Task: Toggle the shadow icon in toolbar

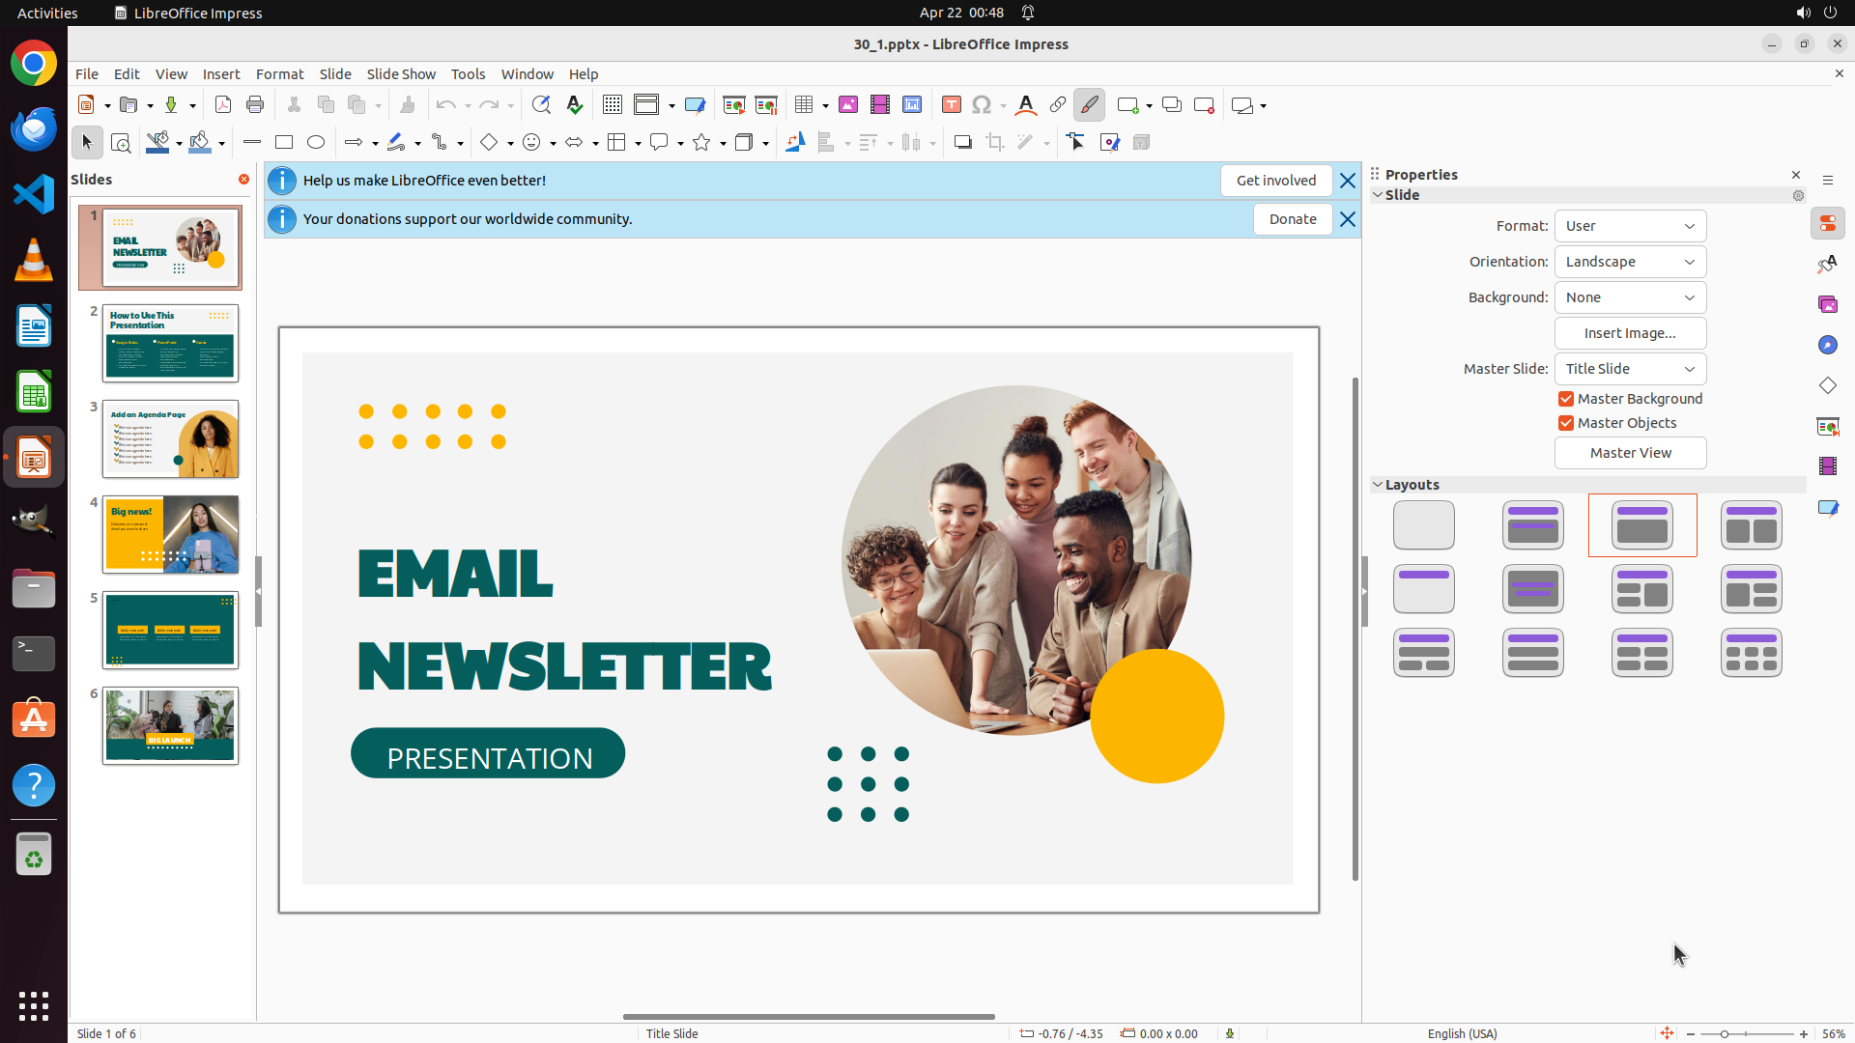Action: point(962,143)
